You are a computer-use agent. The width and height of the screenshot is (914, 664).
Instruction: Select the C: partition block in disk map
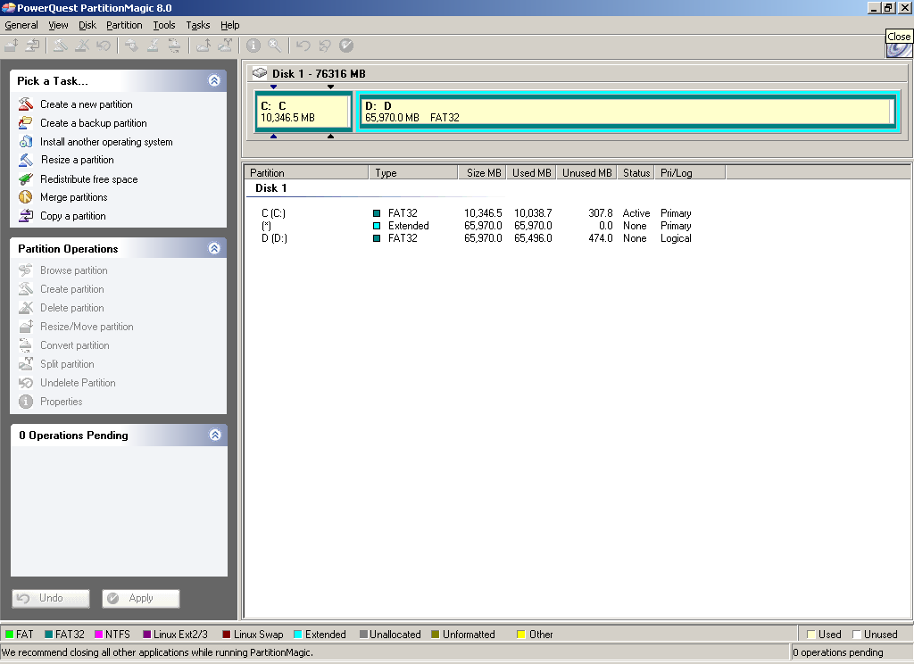(303, 112)
